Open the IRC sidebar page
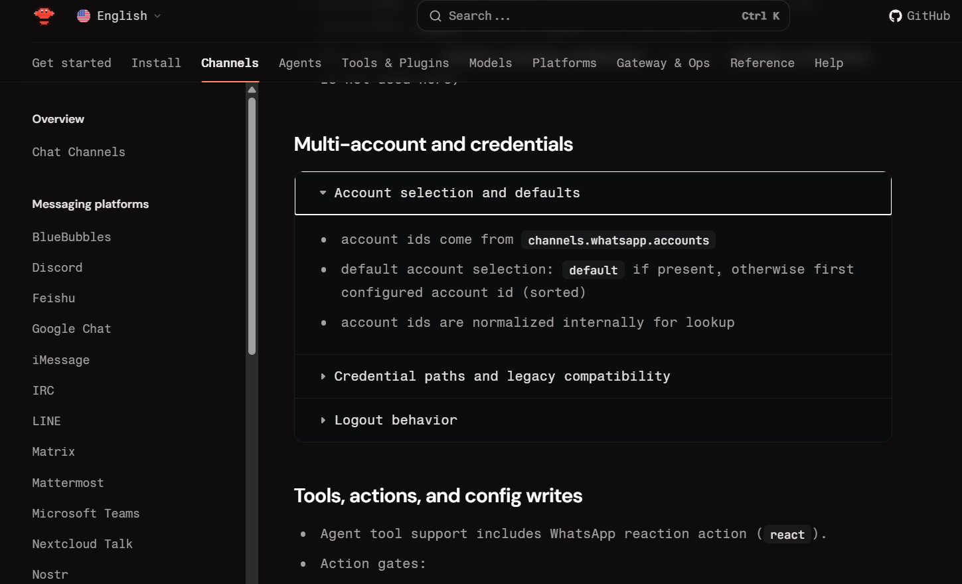This screenshot has height=584, width=962. 43,391
